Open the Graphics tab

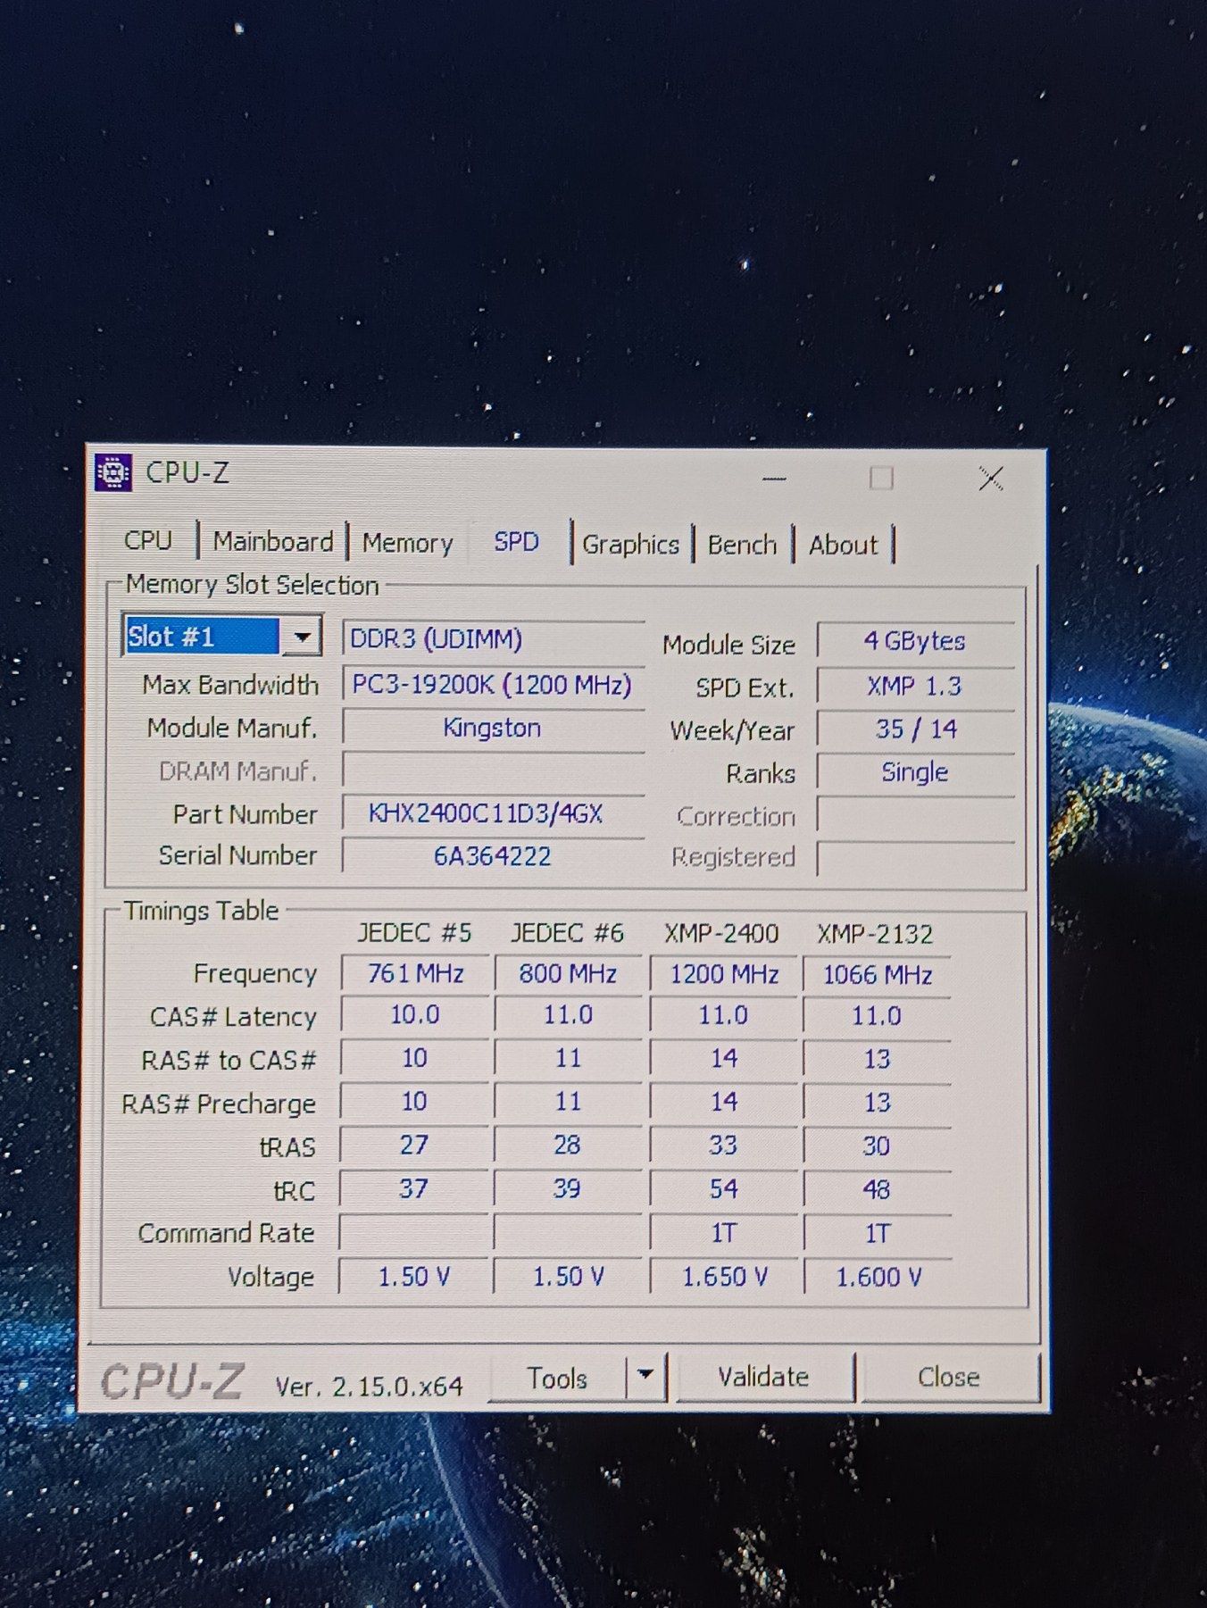[630, 545]
